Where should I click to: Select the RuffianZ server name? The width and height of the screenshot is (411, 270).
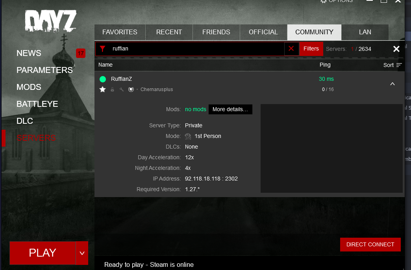pos(121,79)
